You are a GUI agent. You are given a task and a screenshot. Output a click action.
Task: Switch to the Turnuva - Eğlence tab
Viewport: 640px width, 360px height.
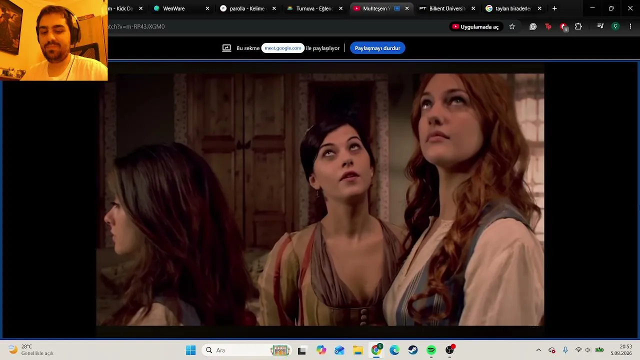pos(314,8)
